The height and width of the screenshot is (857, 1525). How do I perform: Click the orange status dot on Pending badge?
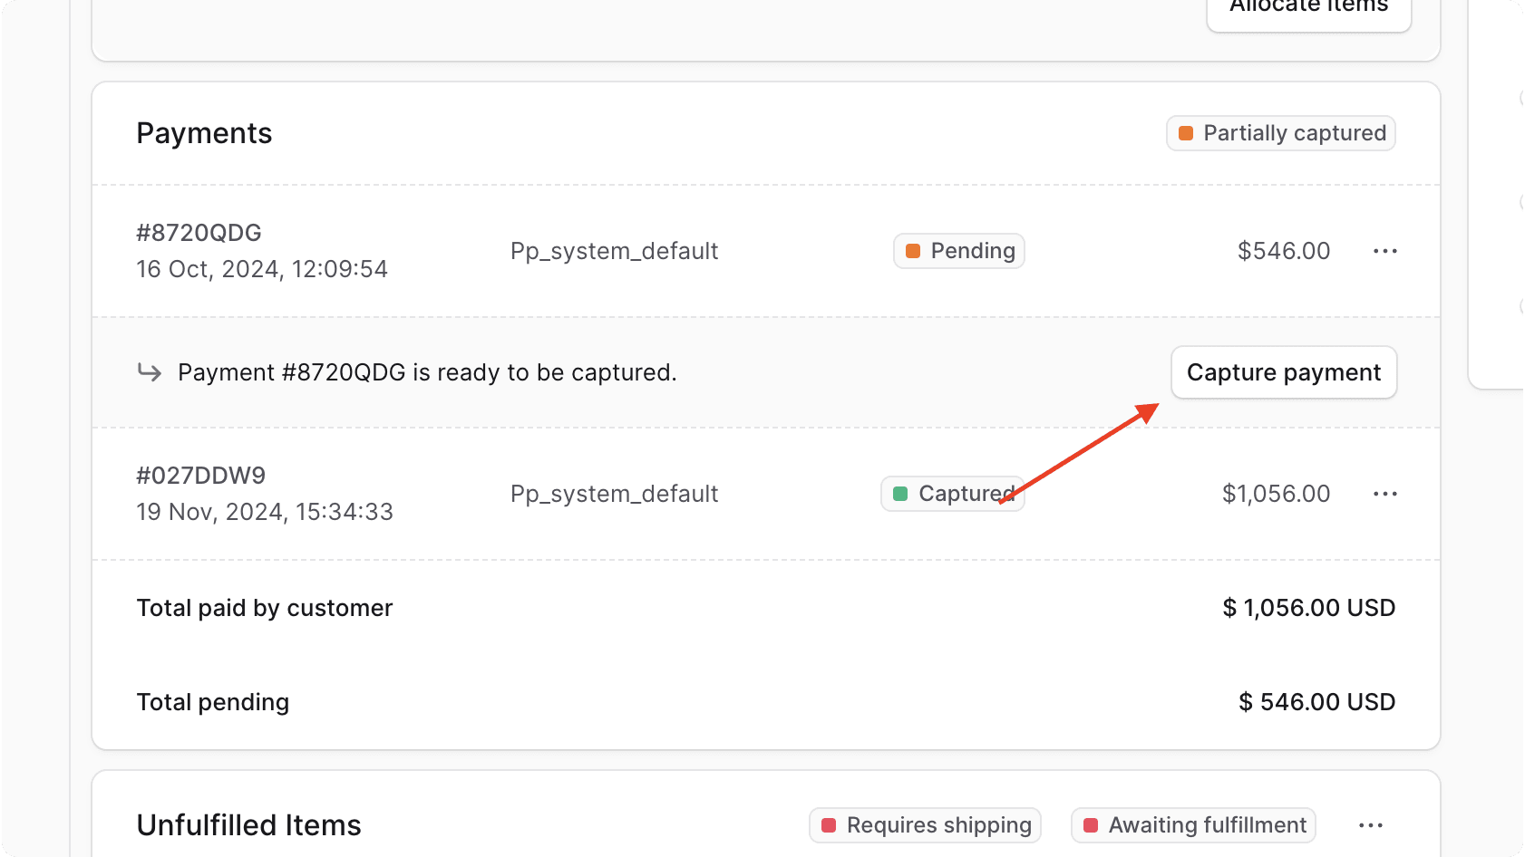pyautogui.click(x=913, y=251)
